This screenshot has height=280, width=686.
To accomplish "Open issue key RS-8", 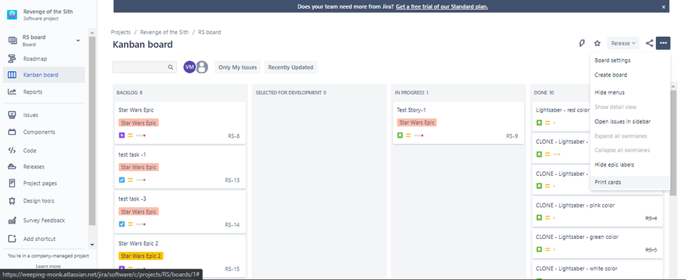I will (233, 136).
